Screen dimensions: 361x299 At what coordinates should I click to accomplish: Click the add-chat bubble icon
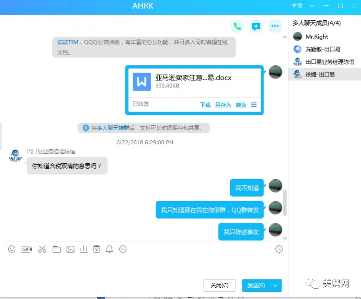click(256, 26)
